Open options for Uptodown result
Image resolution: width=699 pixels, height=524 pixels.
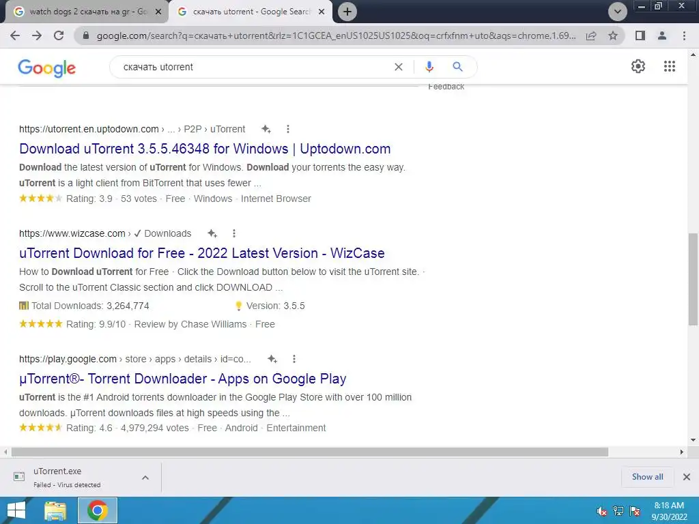[x=288, y=129]
